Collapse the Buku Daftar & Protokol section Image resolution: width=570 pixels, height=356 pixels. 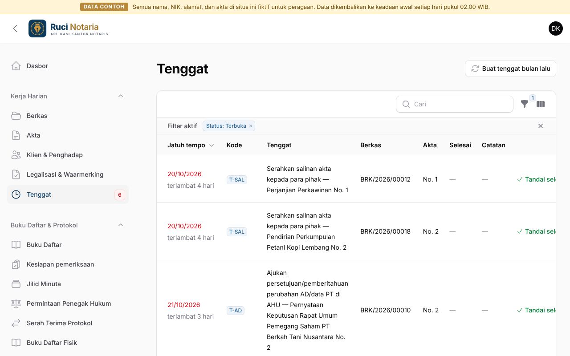click(121, 225)
